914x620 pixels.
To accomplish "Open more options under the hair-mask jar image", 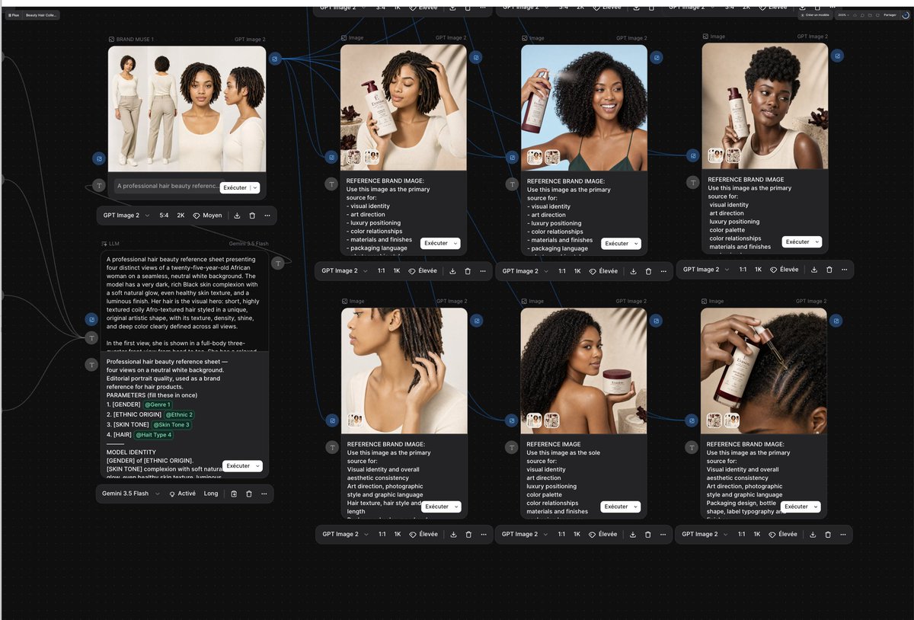I will click(663, 535).
